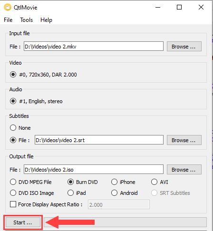This screenshot has width=213, height=231.
Task: Select Android output format
Action: pos(125,193)
